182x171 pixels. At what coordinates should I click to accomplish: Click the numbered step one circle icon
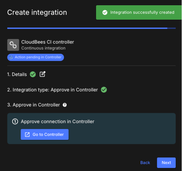[15, 122]
